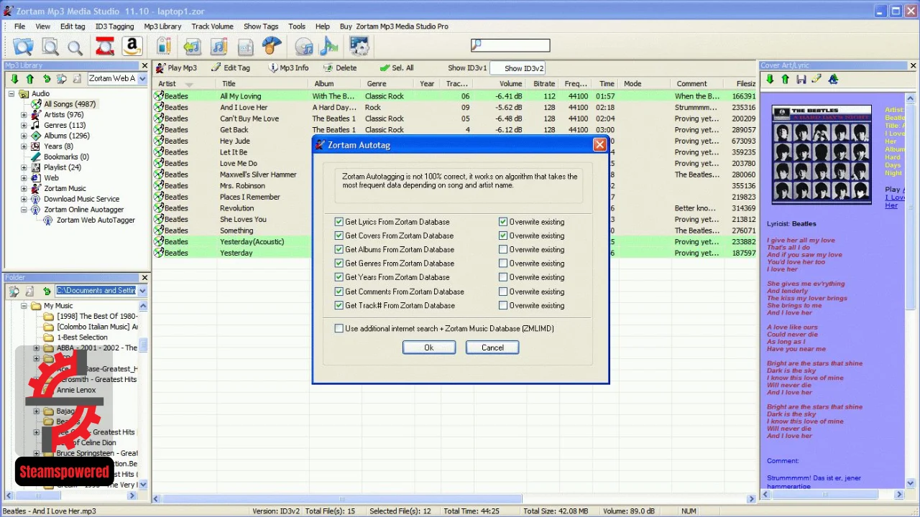Toggle Get Comments From Zortam Database
This screenshot has height=517, width=920.
click(x=339, y=292)
